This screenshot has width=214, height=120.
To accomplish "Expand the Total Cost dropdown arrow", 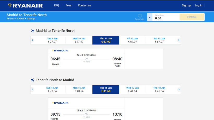I will pos(150,17).
